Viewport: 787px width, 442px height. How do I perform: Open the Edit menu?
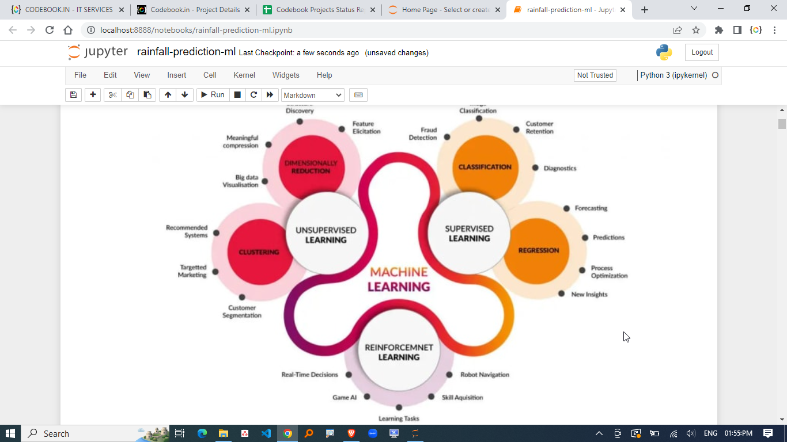point(110,75)
